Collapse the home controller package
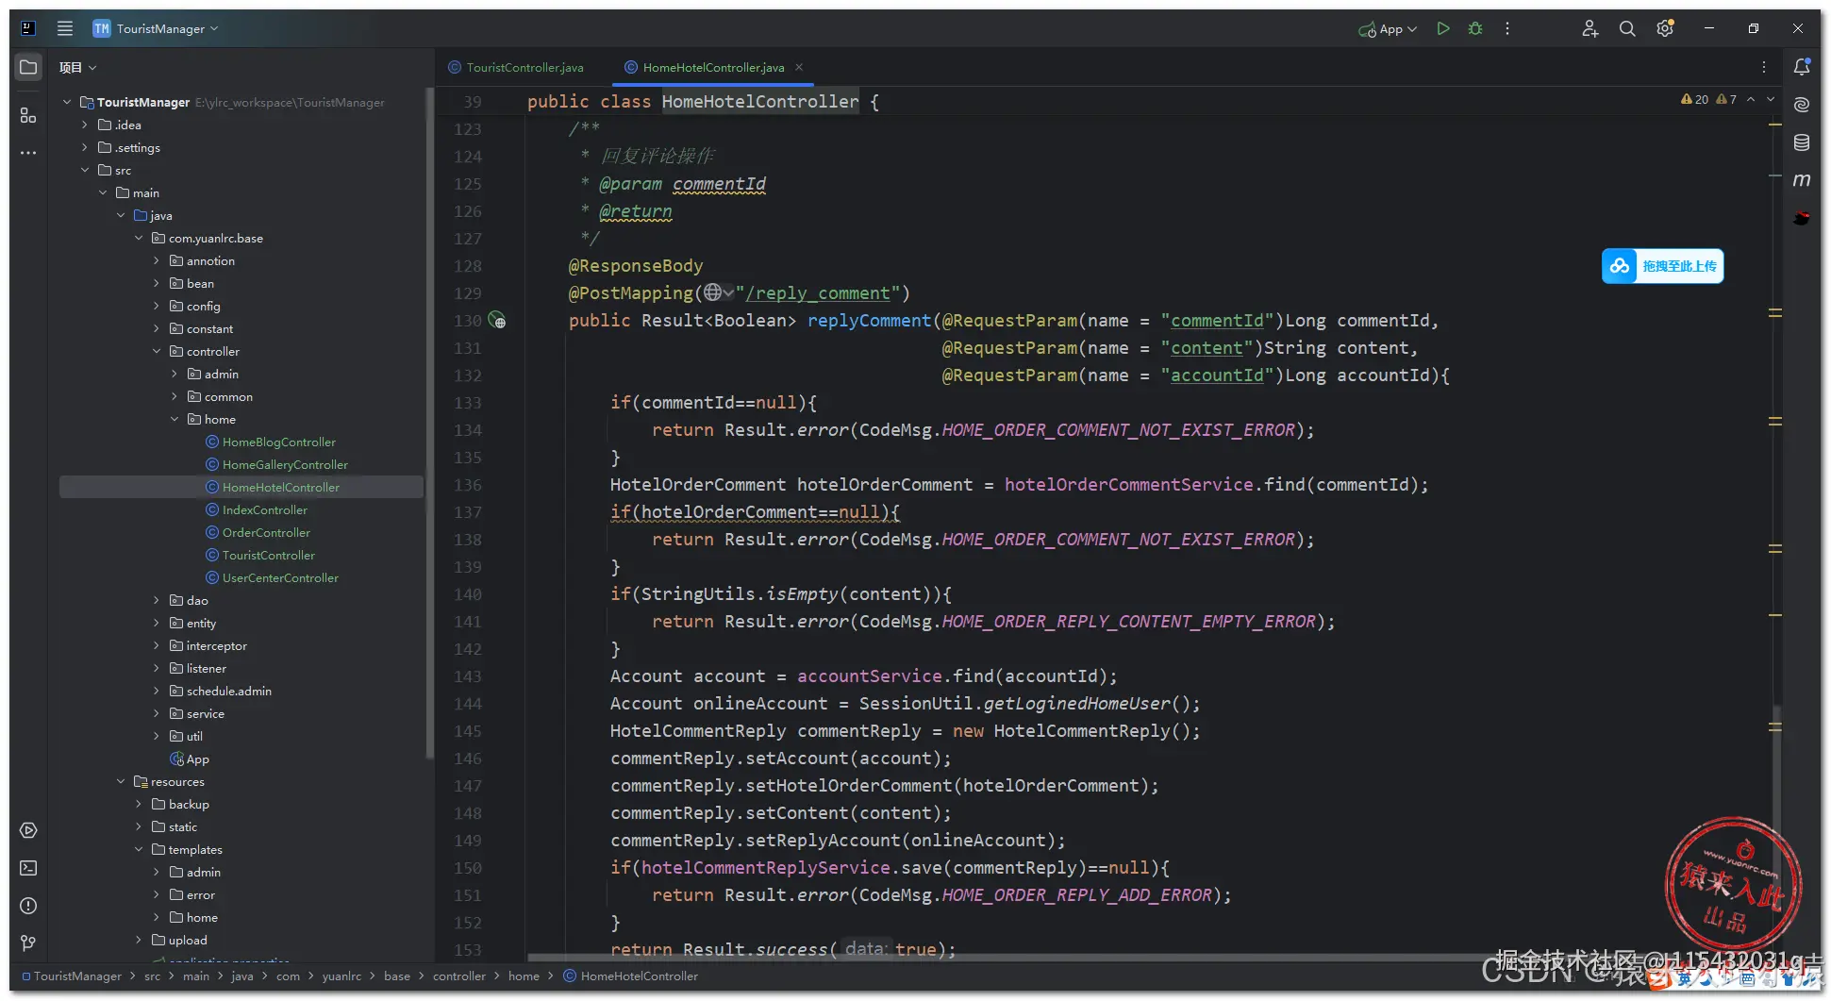 tap(175, 419)
